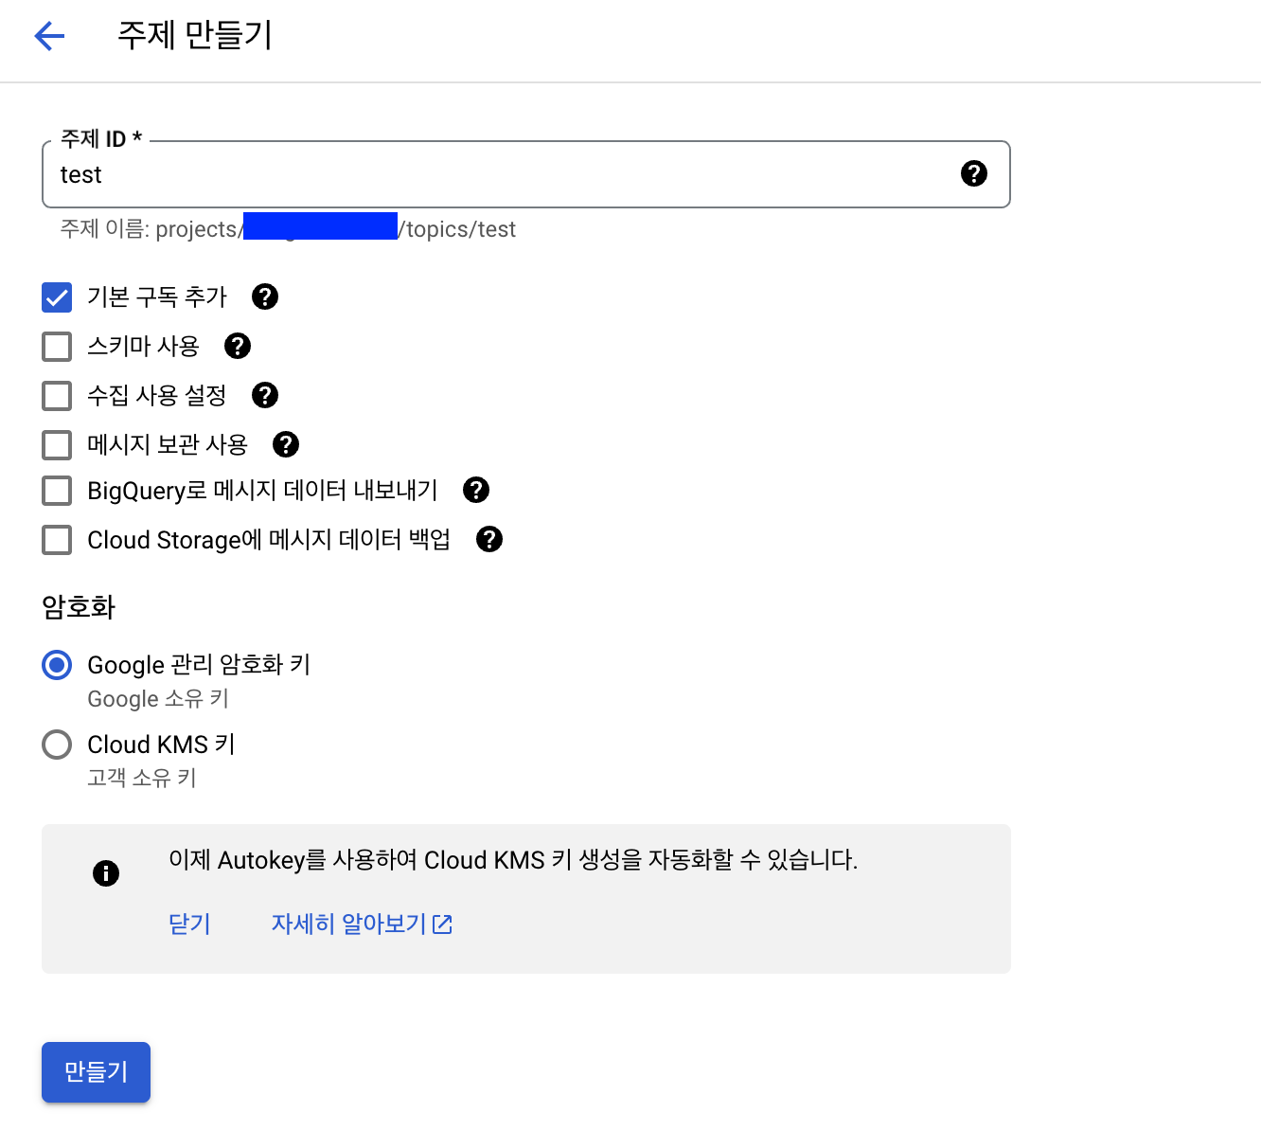Click help icon in 주제 ID field

coord(973,173)
